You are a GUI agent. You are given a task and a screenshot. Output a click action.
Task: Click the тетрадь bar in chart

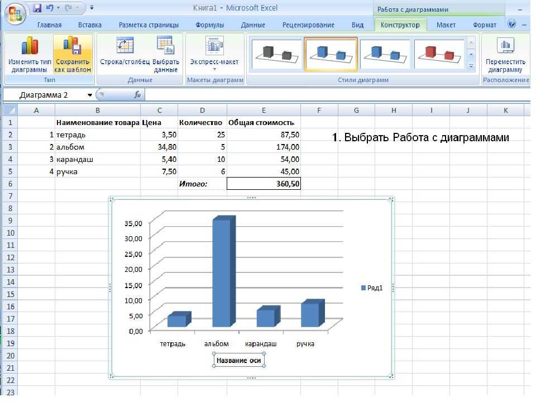(x=179, y=319)
